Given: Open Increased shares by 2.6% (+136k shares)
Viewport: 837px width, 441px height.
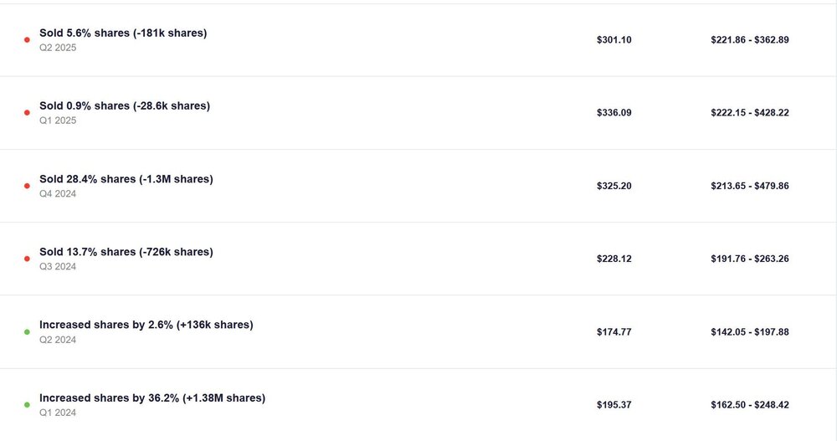Looking at the screenshot, I should (146, 325).
